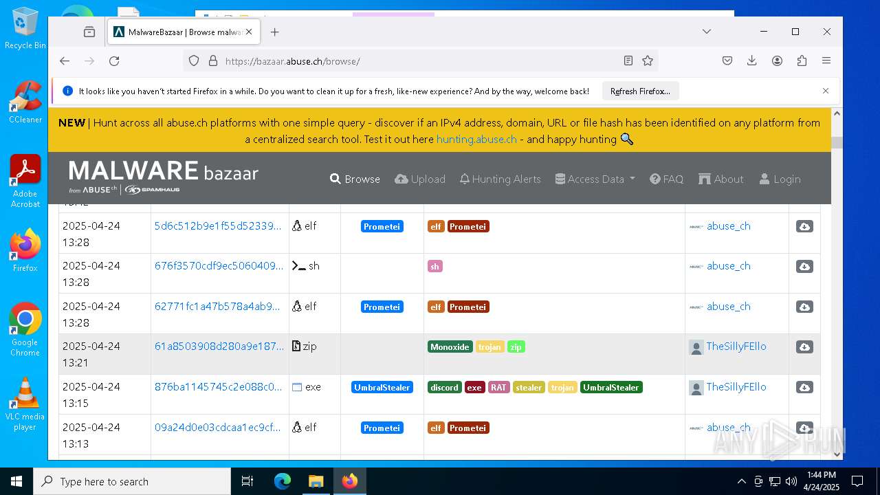Screen dimensions: 880x495
Task: Open sample hash 61a8503908d280a9e187 link
Action: [x=219, y=346]
